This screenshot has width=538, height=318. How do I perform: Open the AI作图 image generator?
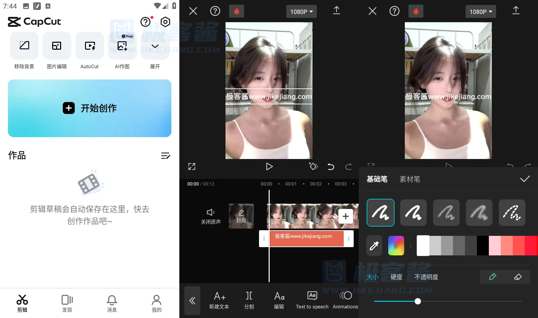click(122, 51)
